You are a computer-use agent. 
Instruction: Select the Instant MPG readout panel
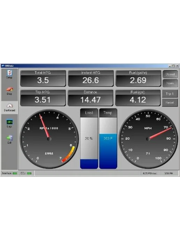coord(91,78)
